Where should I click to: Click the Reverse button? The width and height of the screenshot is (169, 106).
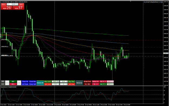[79, 83]
